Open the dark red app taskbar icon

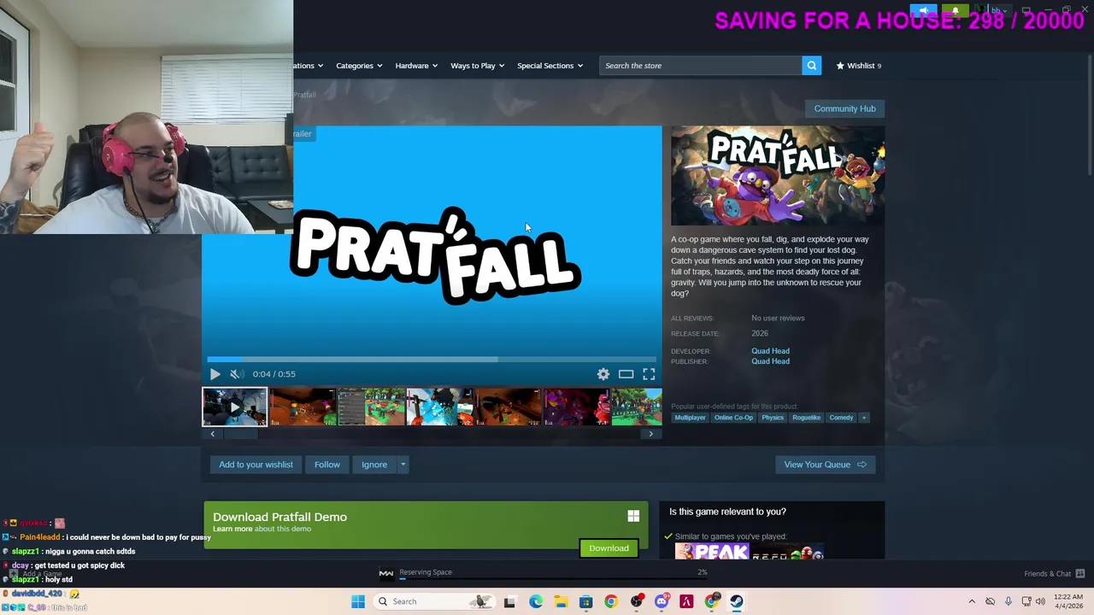pos(686,601)
